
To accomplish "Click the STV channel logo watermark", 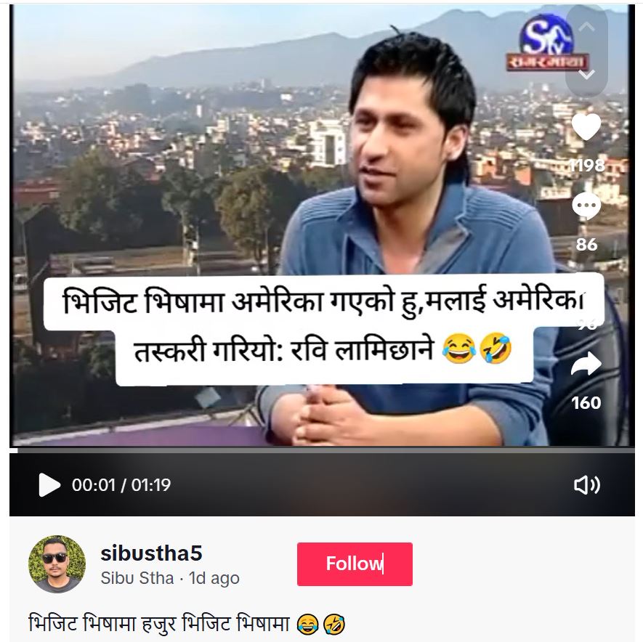I will tap(547, 43).
